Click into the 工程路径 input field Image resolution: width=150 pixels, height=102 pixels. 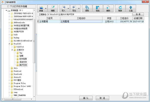(90, 14)
